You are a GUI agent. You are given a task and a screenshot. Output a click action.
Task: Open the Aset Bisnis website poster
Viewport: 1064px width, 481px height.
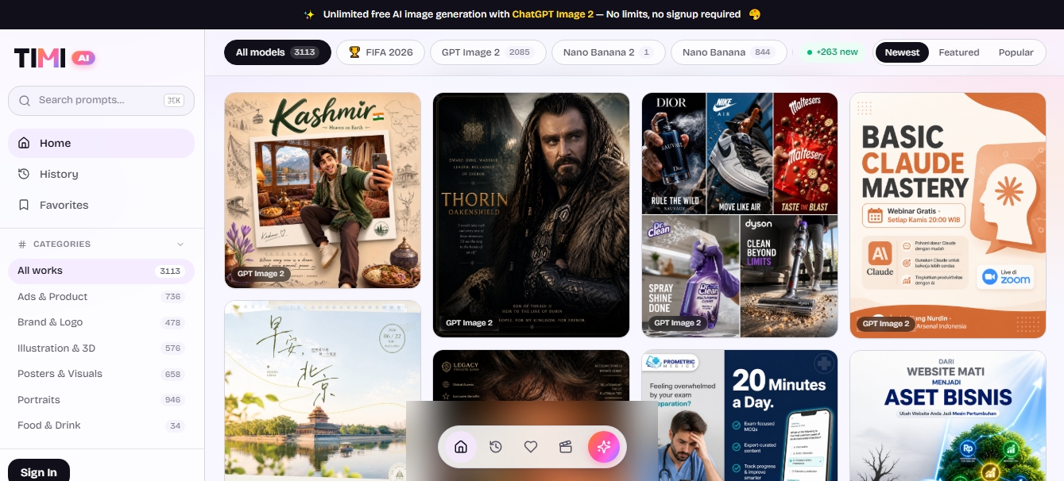click(948, 415)
